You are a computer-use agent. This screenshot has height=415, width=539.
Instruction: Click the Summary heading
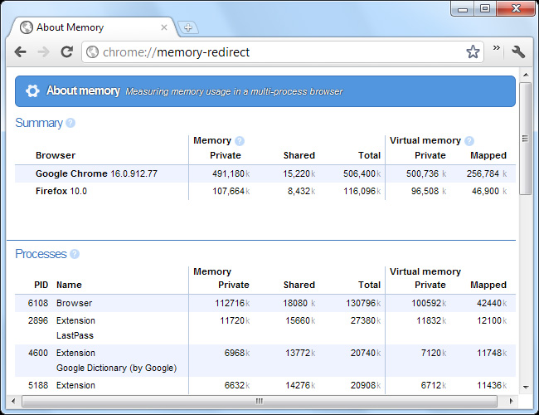(x=39, y=123)
